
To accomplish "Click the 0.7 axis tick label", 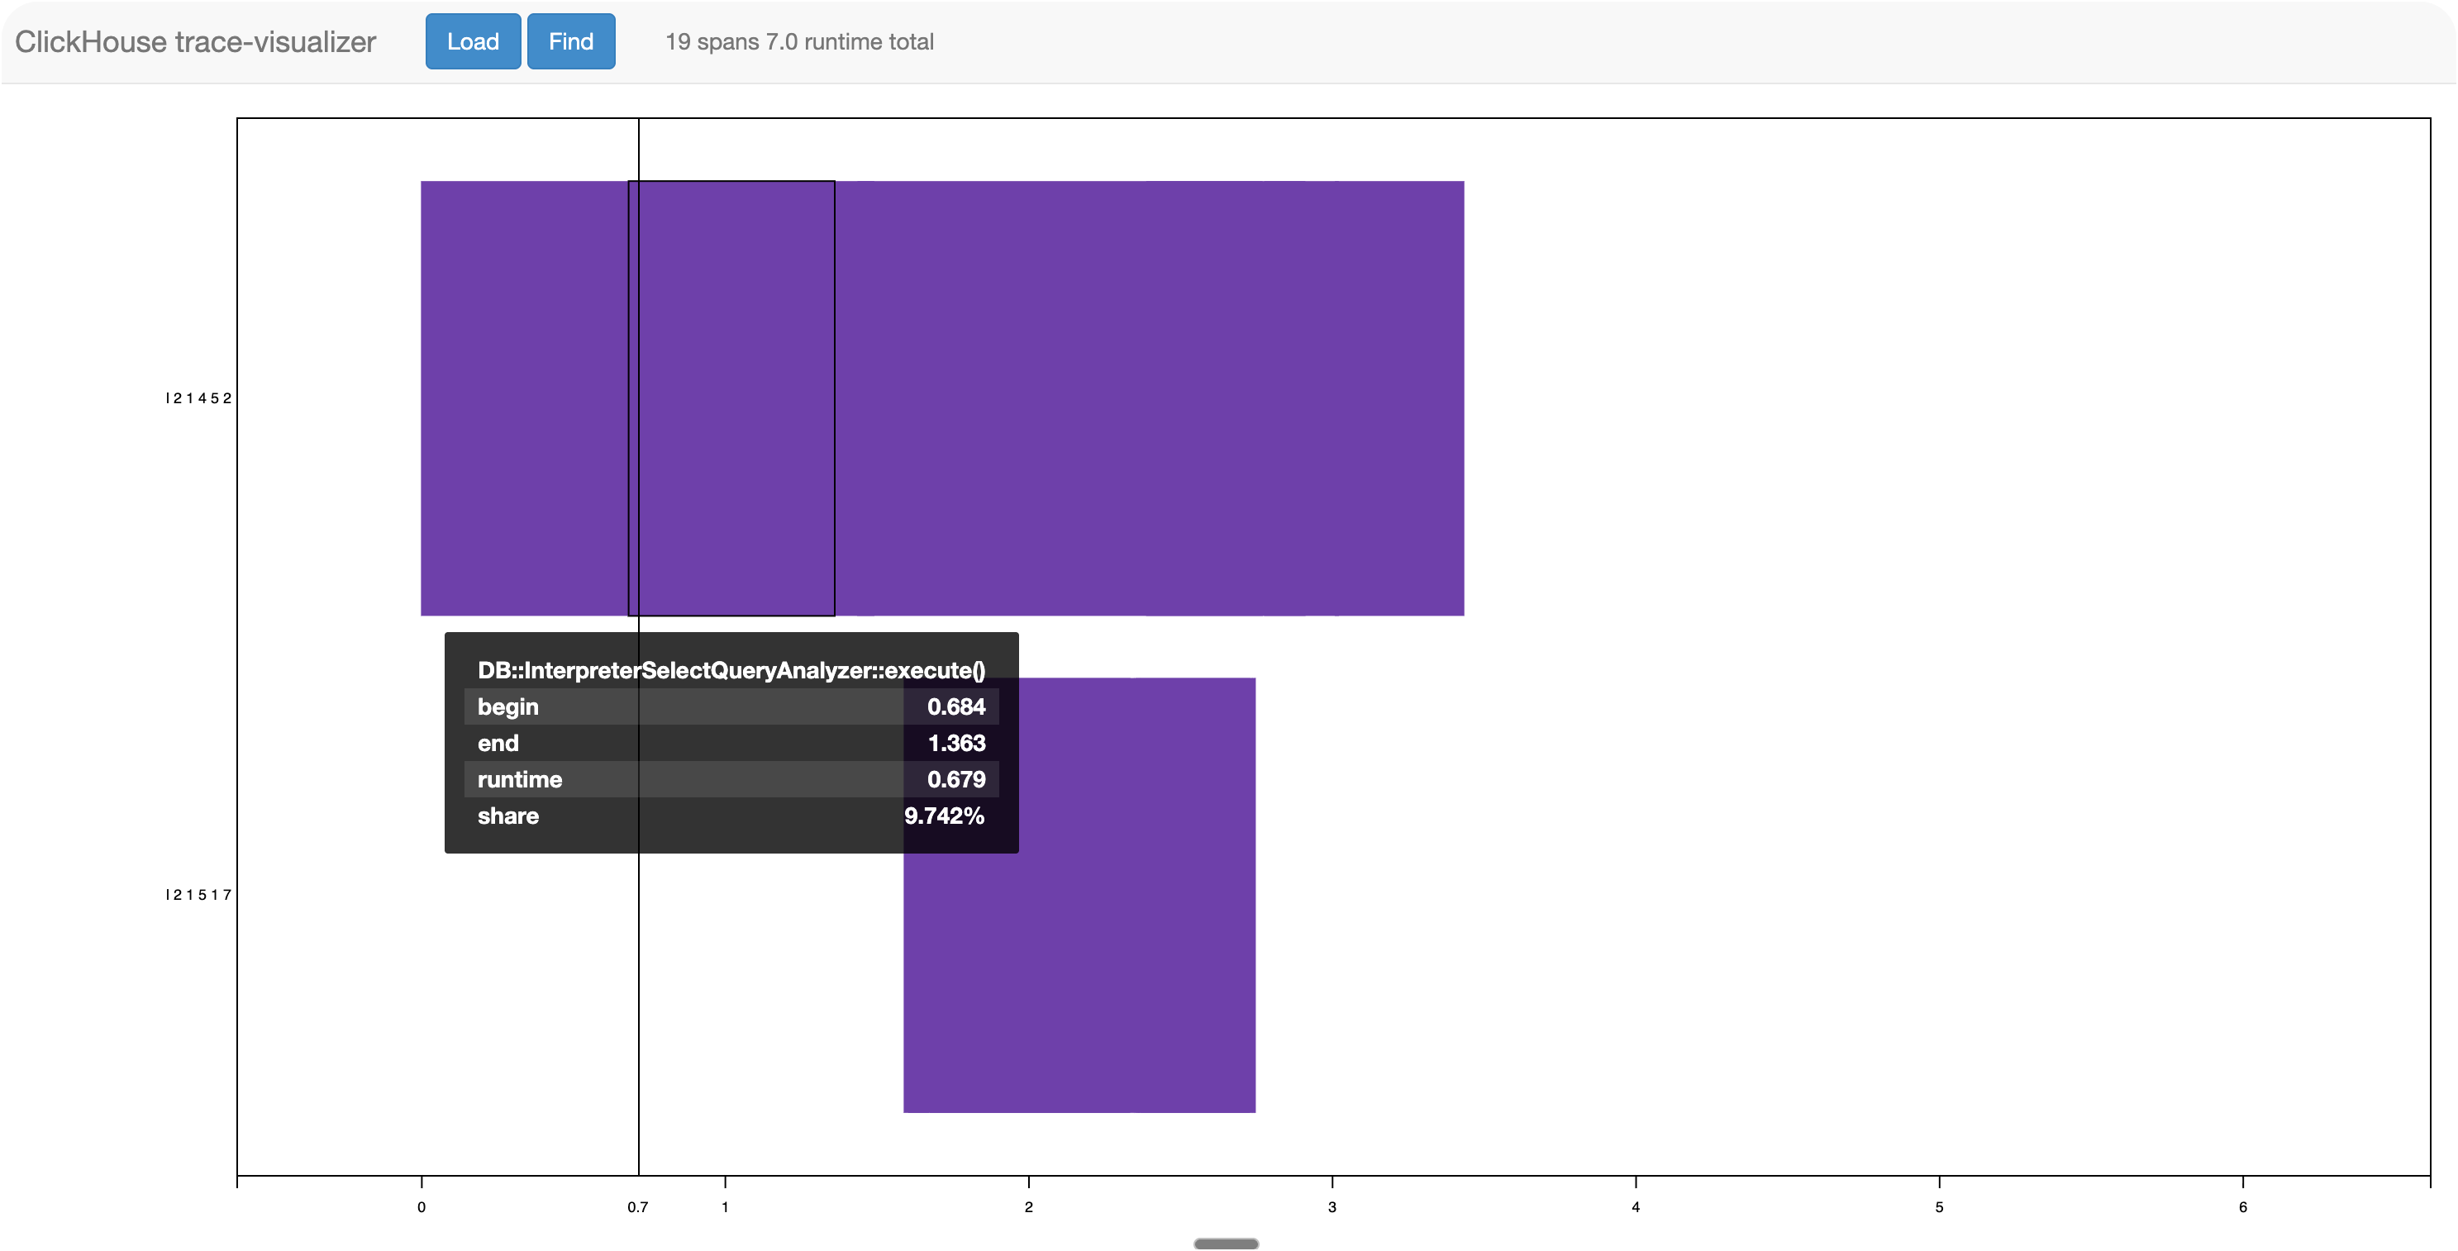I will click(637, 1206).
